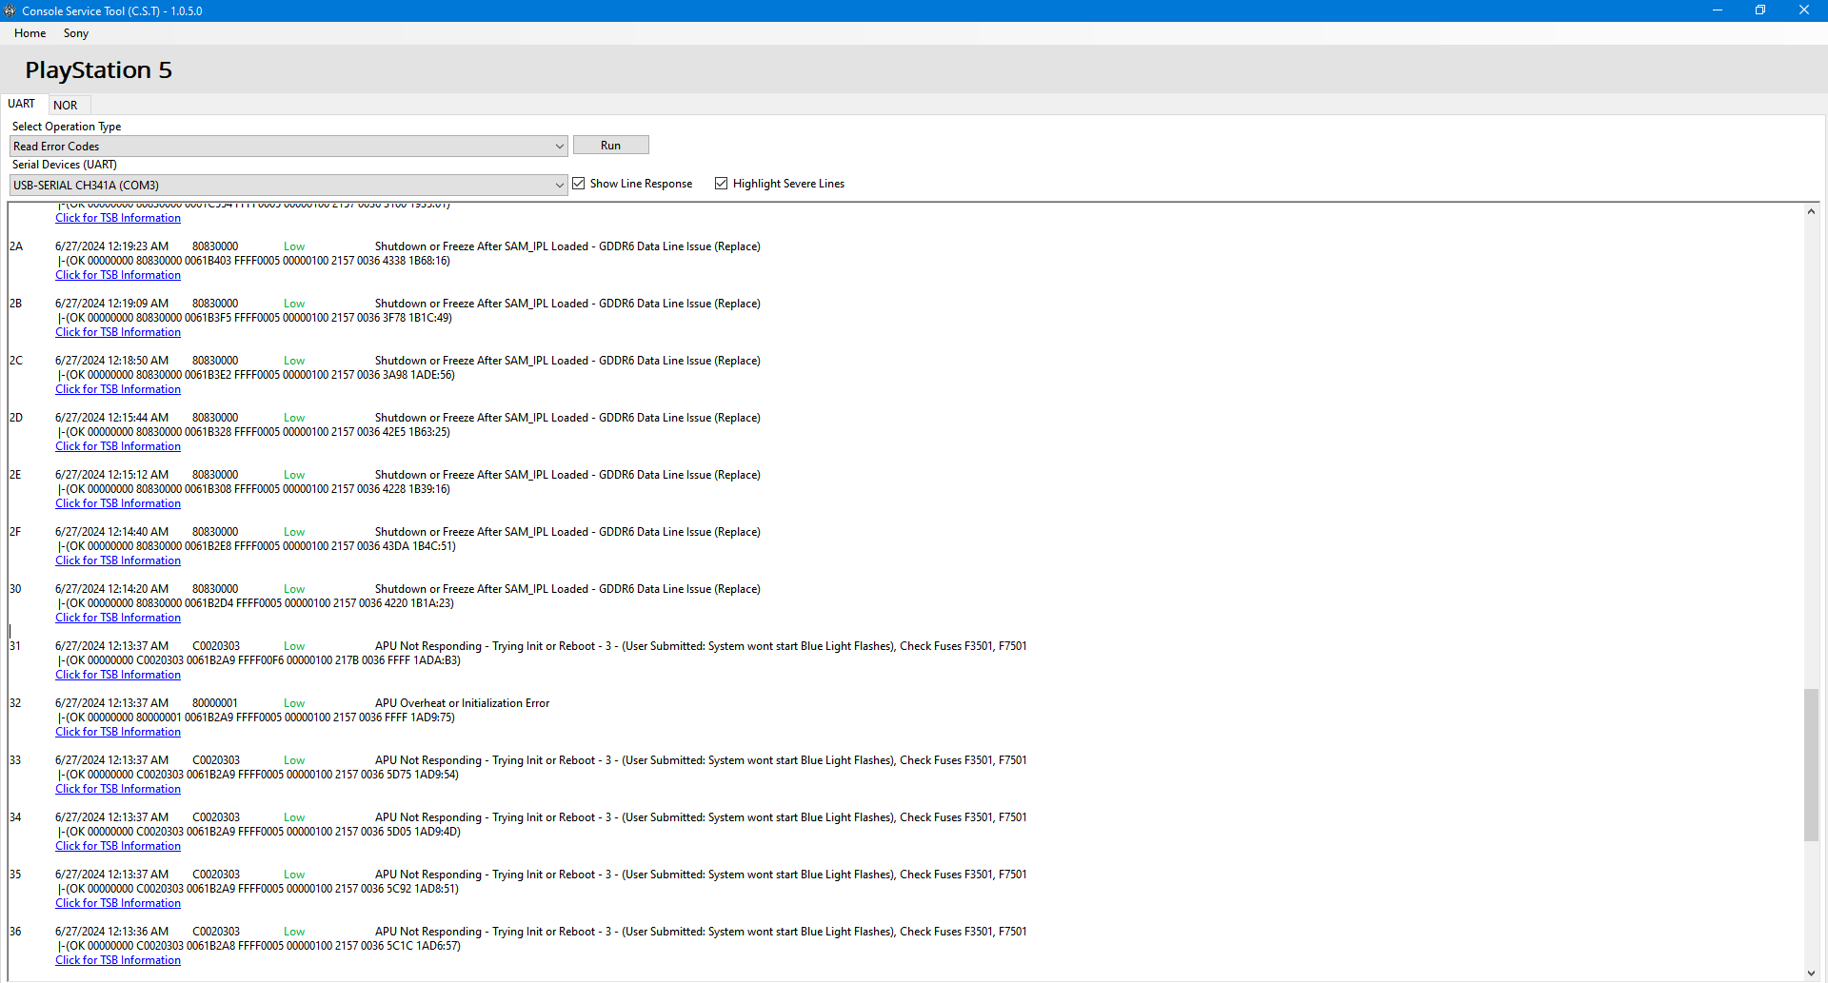Screen dimensions: 1828x983
Task: Click the raw response line of entry 2F
Action: coord(257,546)
